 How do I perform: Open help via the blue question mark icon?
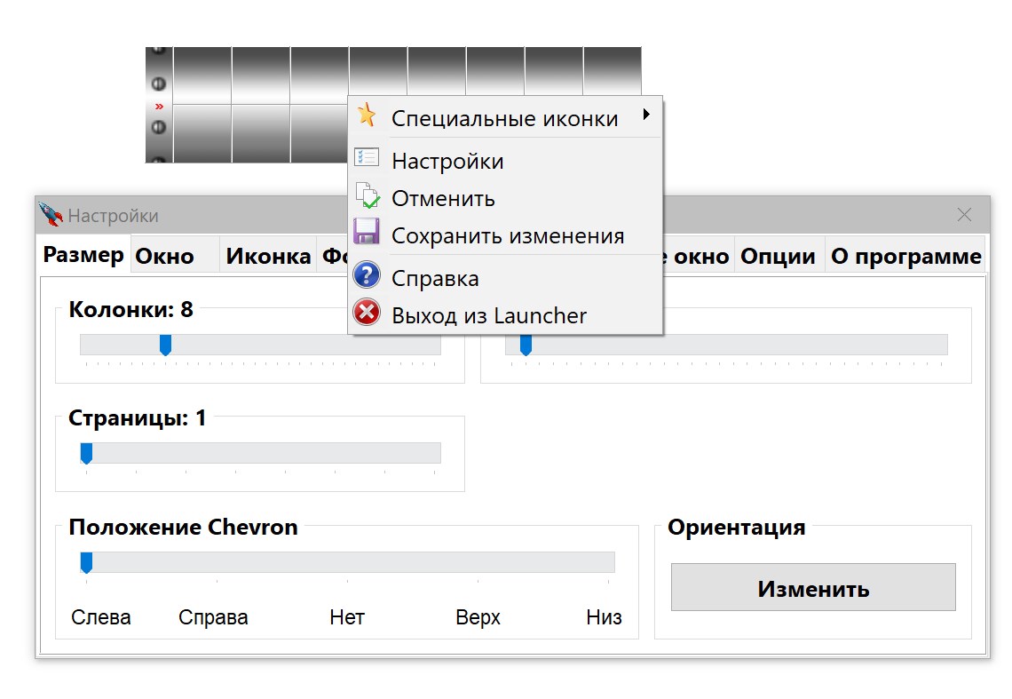click(x=367, y=275)
